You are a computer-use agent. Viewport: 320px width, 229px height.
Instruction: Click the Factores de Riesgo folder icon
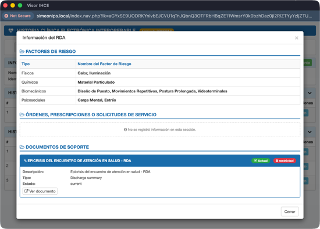[x=22, y=51]
